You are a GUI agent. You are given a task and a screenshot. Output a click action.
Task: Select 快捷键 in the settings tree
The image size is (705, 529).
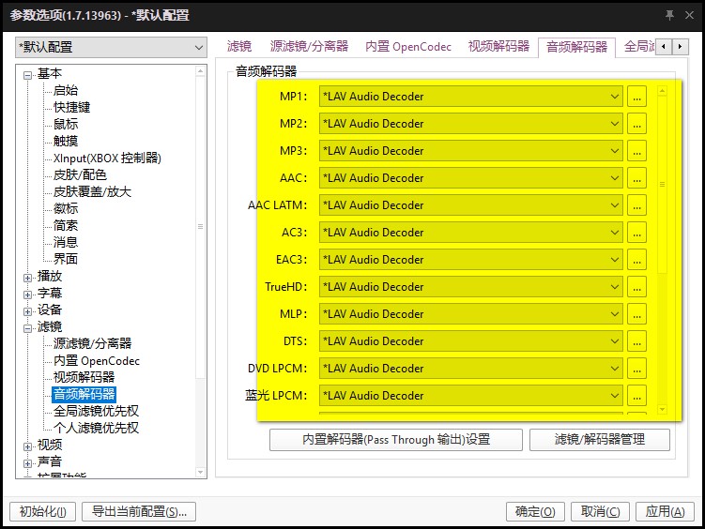[71, 107]
